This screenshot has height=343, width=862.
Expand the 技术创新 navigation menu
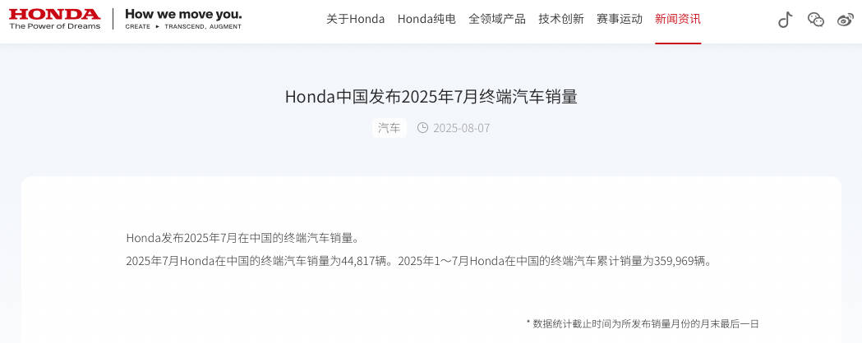(560, 19)
